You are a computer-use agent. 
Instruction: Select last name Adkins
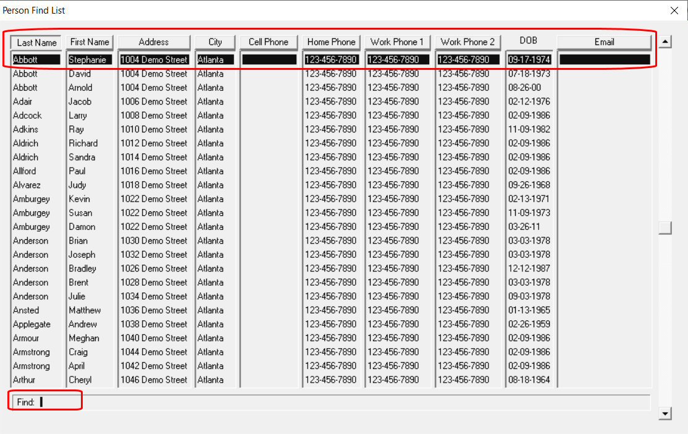(x=25, y=130)
